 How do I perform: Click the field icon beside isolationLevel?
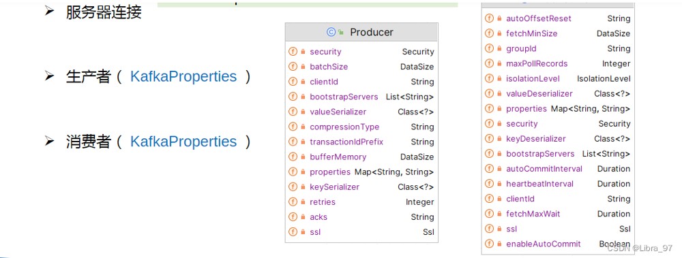pos(489,78)
